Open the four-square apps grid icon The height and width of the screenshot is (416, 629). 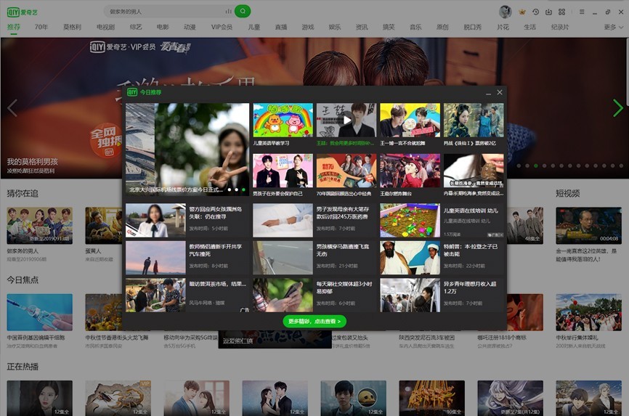point(561,12)
